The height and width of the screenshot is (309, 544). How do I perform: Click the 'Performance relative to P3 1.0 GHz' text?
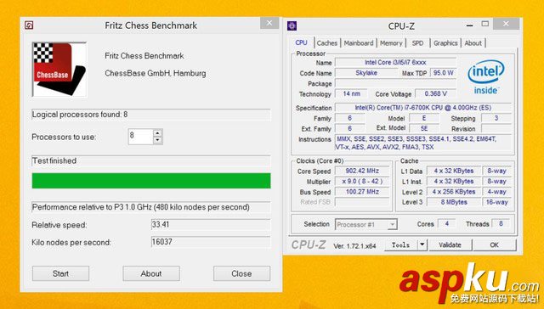(140, 207)
